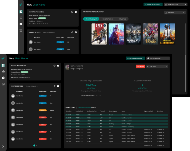Image resolution: width=190 pixels, height=151 pixels.
Task: Click the WTFast logo above the game selection window's sidebar
Action: coord(21,5)
